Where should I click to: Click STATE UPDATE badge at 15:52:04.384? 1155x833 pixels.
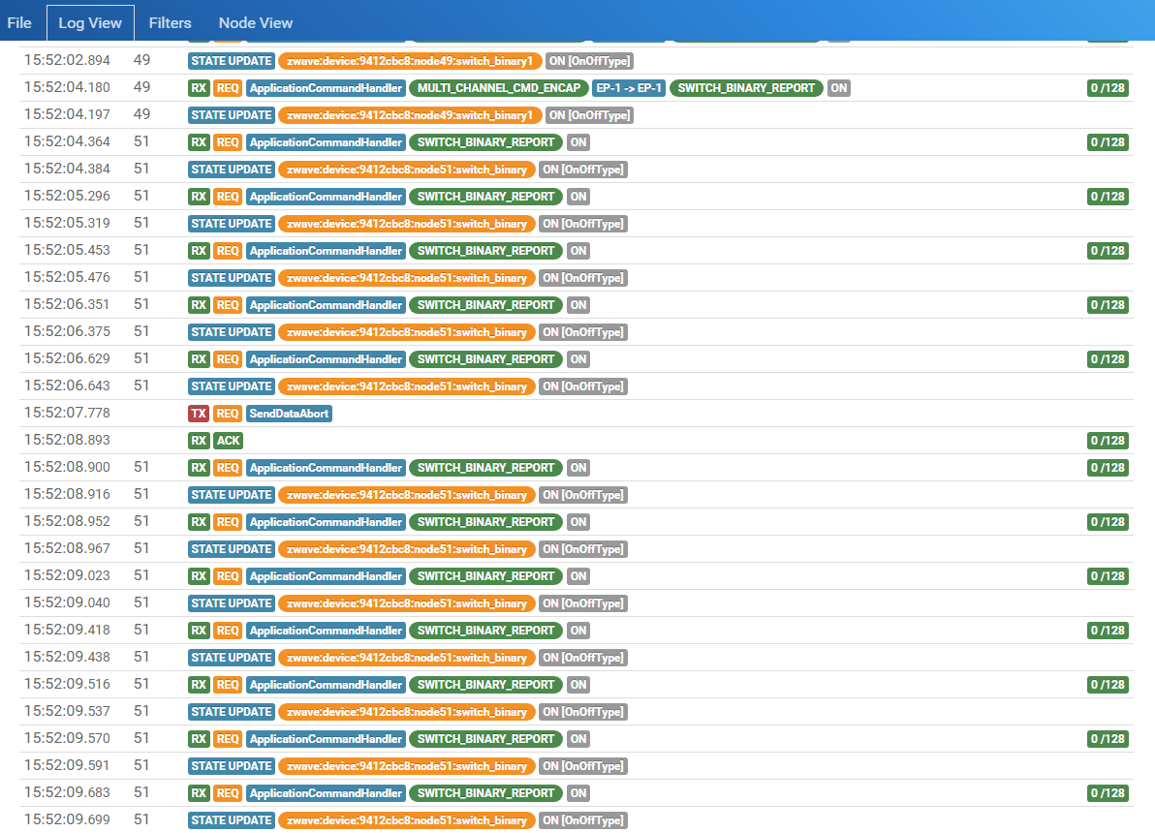pyautogui.click(x=232, y=170)
